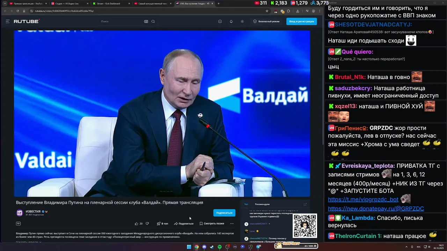Go back in browser history

(x=5, y=11)
